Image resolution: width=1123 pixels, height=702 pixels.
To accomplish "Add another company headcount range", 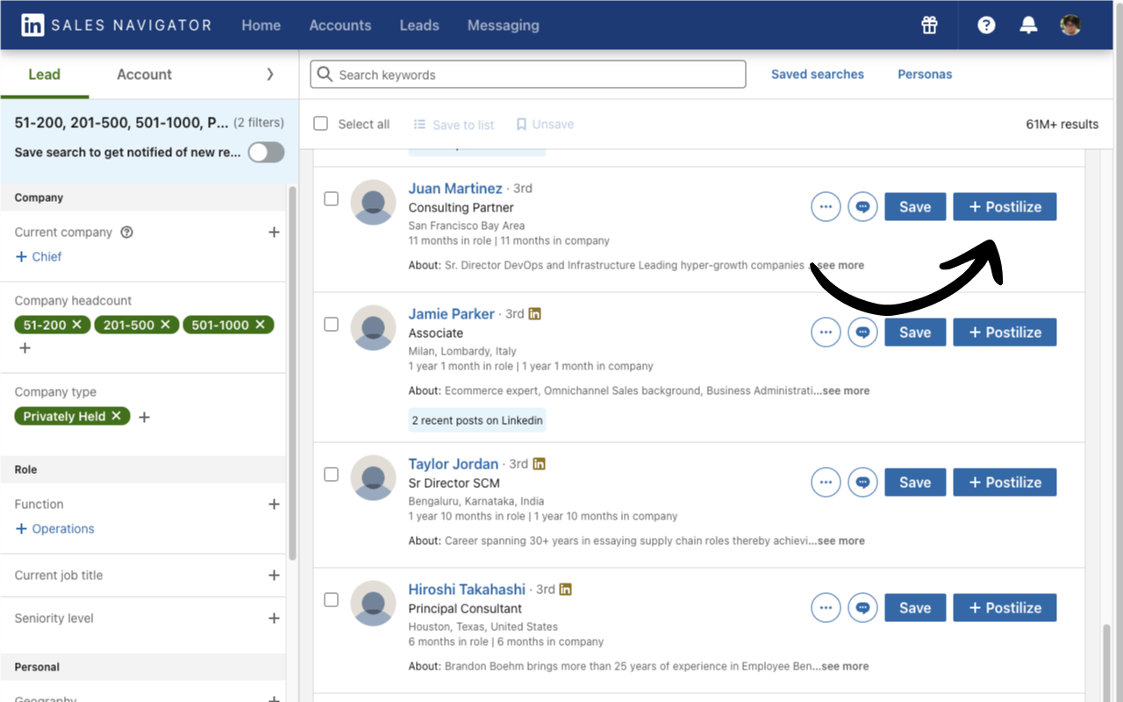I will coord(25,348).
